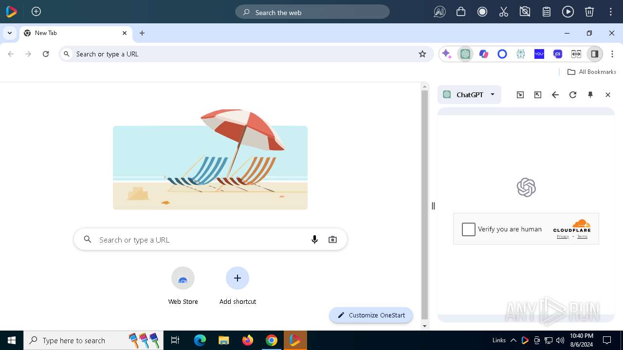This screenshot has width=623, height=350.
Task: Go back in the ChatGPT side panel
Action: click(555, 95)
